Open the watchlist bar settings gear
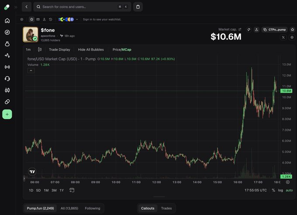Screen dimensions: 297x215 tap(22, 20)
